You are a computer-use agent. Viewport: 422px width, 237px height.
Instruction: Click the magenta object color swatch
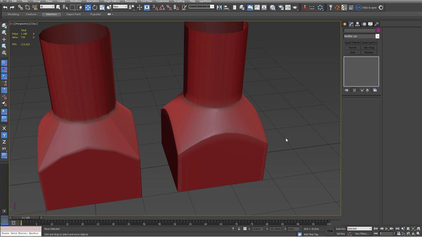point(378,30)
